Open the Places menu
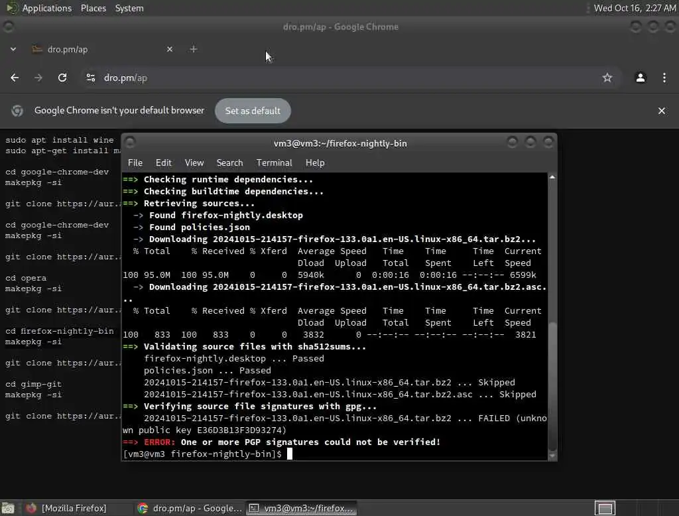This screenshot has height=516, width=679. (x=93, y=8)
